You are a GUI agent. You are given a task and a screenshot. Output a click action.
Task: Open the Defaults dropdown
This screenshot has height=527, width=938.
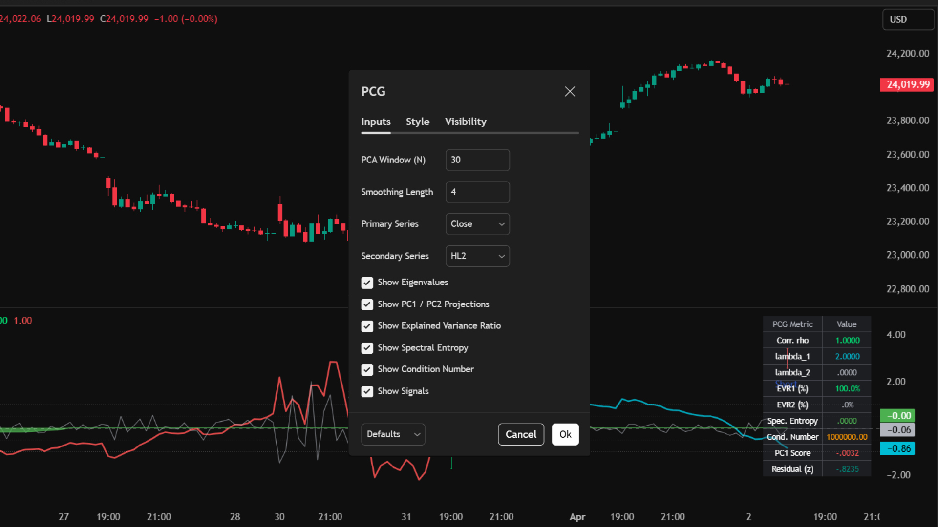[x=393, y=434]
